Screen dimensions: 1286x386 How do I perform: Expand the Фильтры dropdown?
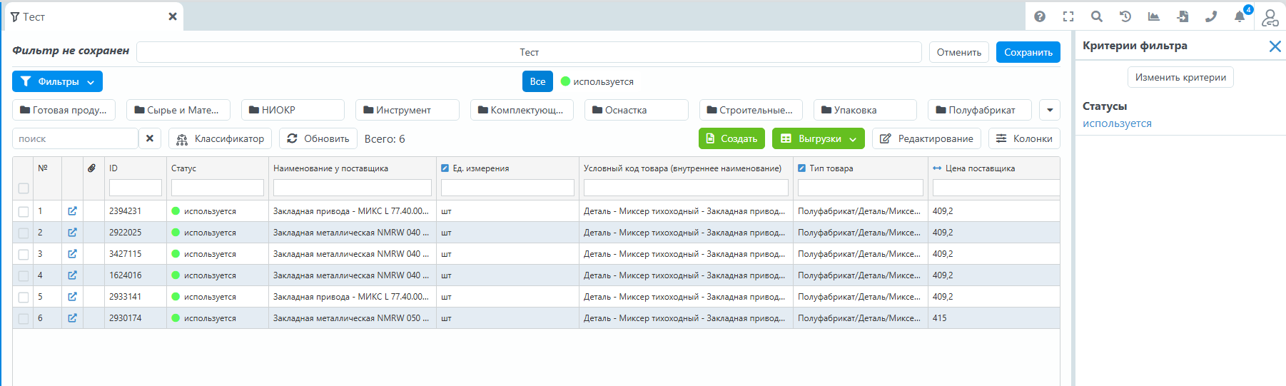point(57,81)
